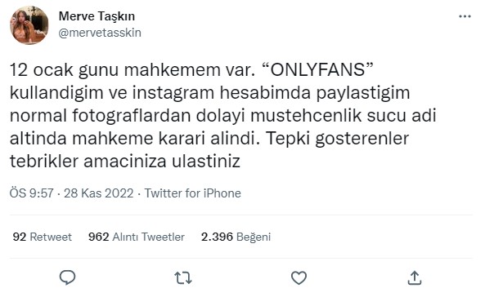Click the phrase Tepki gosterenler in tweet
This screenshot has width=485, height=297.
pyautogui.click(x=337, y=139)
